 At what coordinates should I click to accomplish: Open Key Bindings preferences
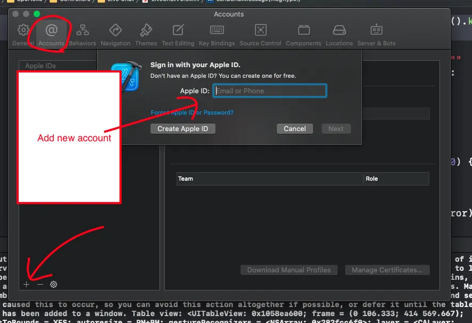click(217, 35)
